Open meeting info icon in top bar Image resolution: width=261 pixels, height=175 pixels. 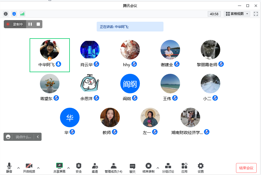[x=6, y=14]
